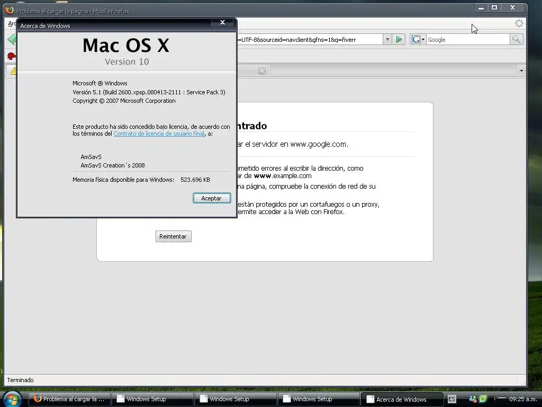The image size is (542, 407).
Task: Click the Copyright © 2007 Microsoft Corporation line
Action: pyautogui.click(x=124, y=101)
